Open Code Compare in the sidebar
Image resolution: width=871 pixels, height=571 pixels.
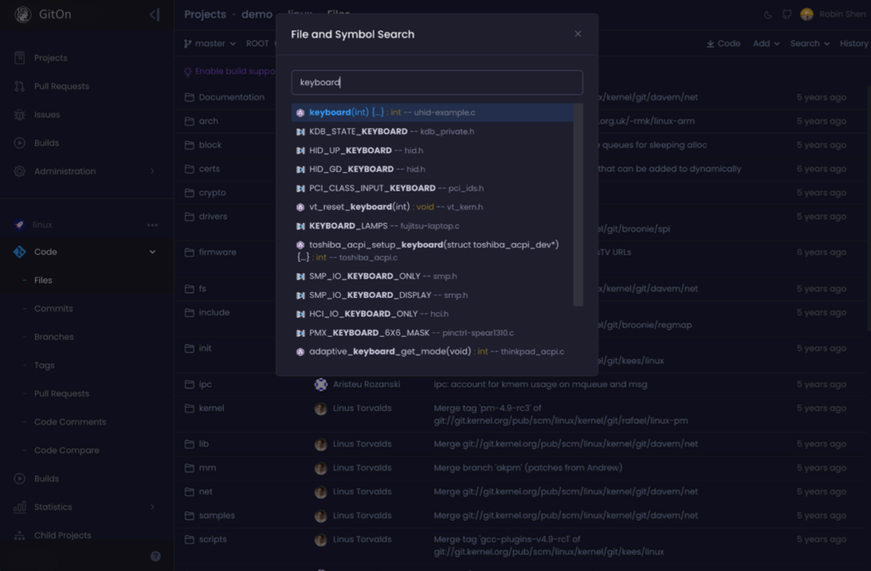[66, 450]
